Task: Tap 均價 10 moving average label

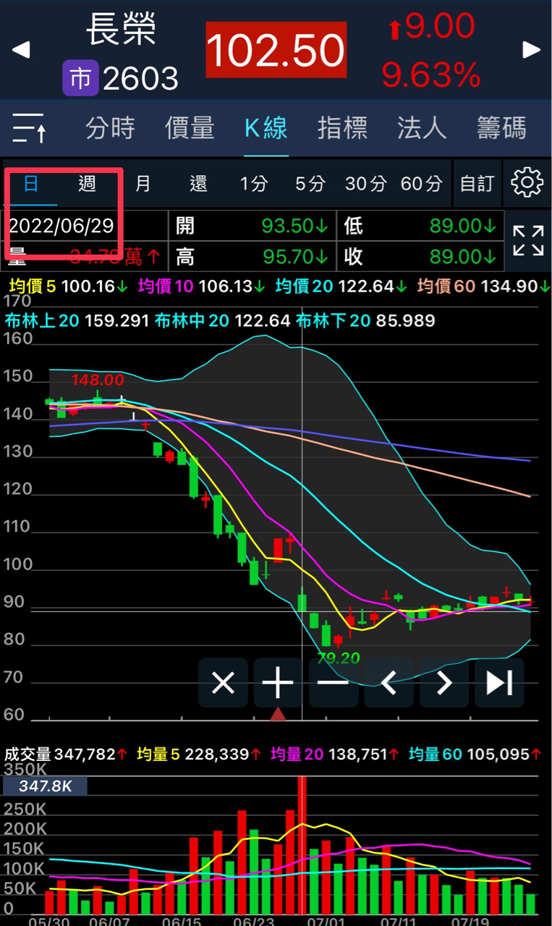Action: [x=202, y=286]
